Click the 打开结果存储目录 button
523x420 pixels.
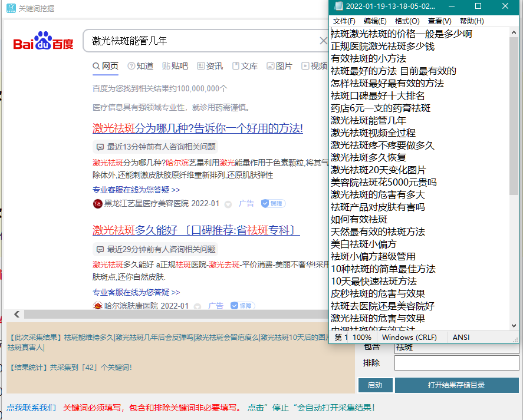(x=456, y=385)
